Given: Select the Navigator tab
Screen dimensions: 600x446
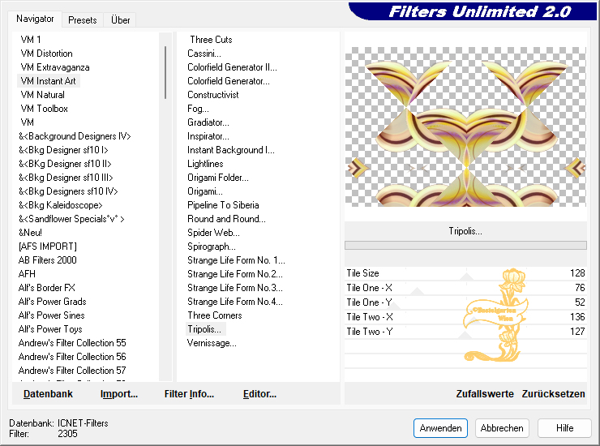Looking at the screenshot, I should click(35, 19).
